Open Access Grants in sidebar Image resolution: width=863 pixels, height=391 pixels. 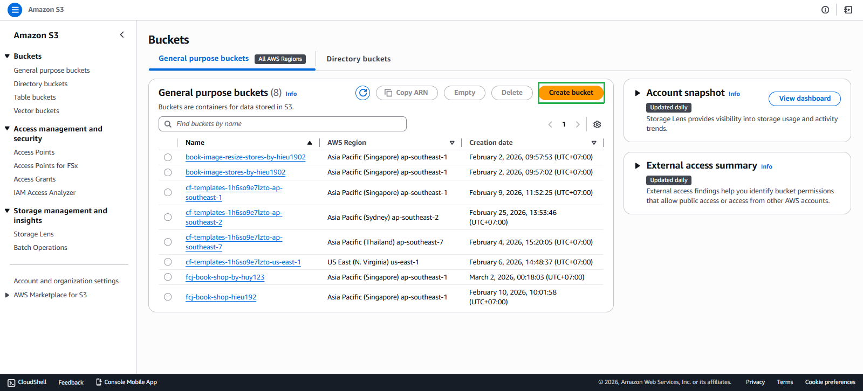35,179
